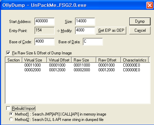Click Virtual Offset value 00001000
The image size is (154, 125).
click(x=57, y=65)
